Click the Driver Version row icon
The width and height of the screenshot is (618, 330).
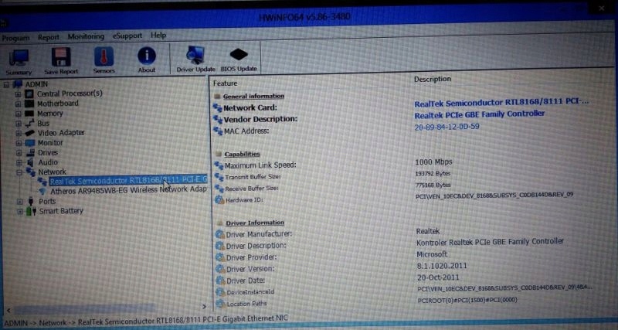point(221,269)
